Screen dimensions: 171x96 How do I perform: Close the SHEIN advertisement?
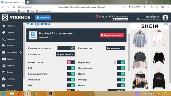pos(167,24)
